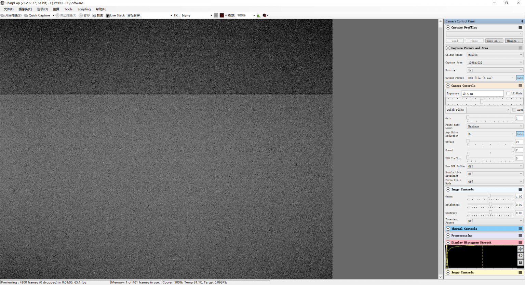Image resolution: width=525 pixels, height=285 pixels.
Task: Toggle the Quick Picks Auto checkbox
Action: click(x=514, y=110)
